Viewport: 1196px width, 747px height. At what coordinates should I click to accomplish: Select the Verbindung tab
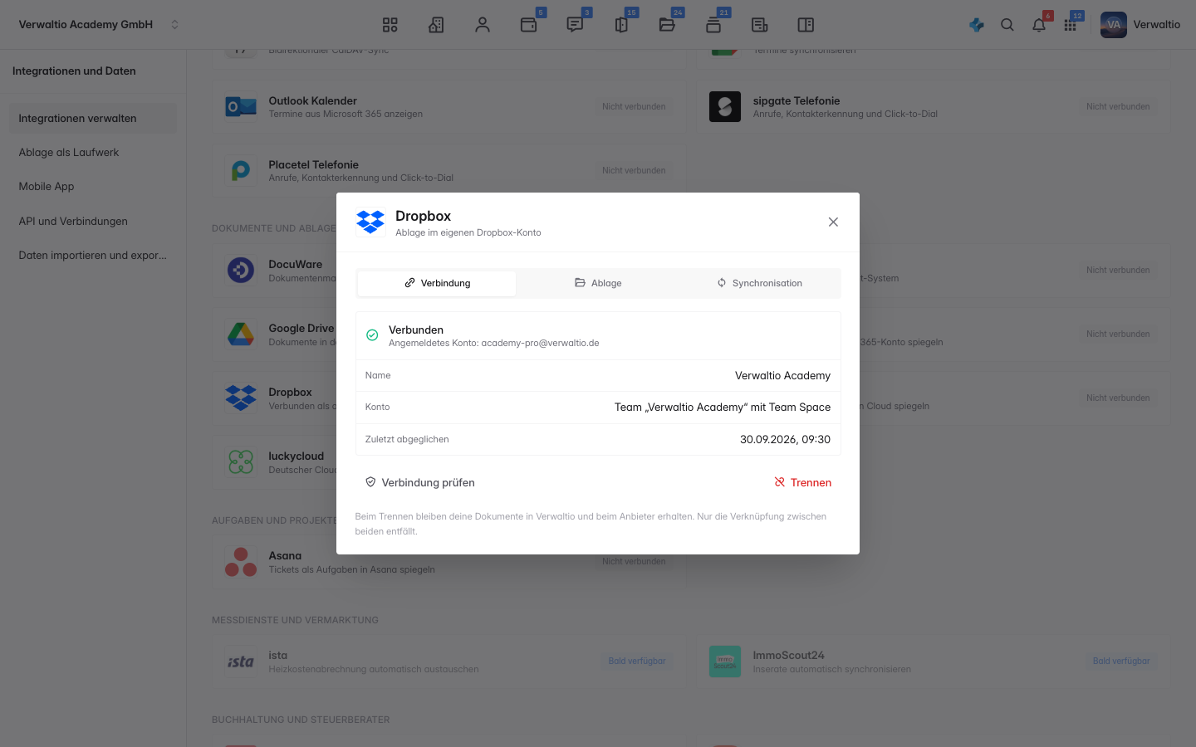(x=437, y=283)
